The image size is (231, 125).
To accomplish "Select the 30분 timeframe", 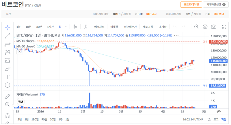I will pos(39,27).
